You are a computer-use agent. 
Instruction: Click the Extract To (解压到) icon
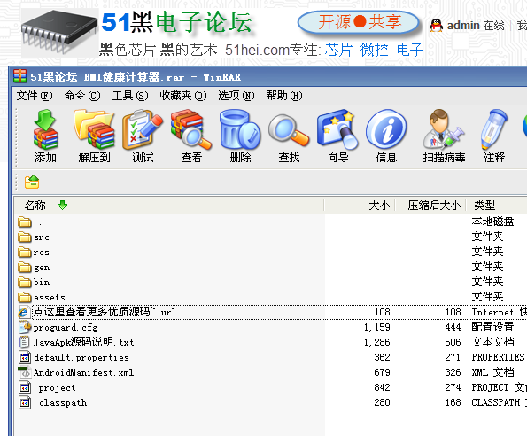click(95, 129)
